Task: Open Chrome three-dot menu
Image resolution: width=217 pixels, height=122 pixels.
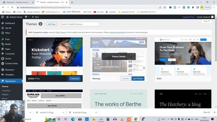Action: point(214,7)
